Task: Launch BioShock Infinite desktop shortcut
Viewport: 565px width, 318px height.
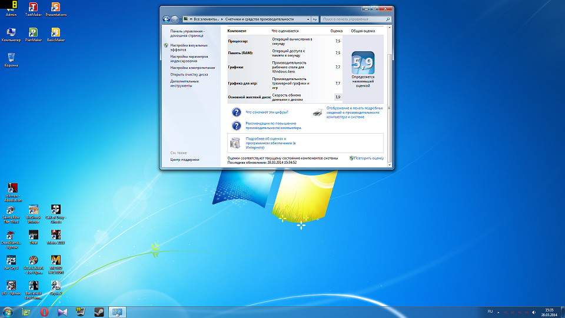Action: click(x=33, y=214)
